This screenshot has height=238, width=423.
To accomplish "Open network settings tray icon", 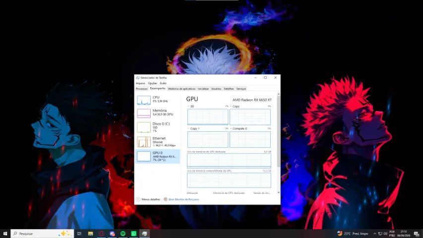I will click(380, 234).
